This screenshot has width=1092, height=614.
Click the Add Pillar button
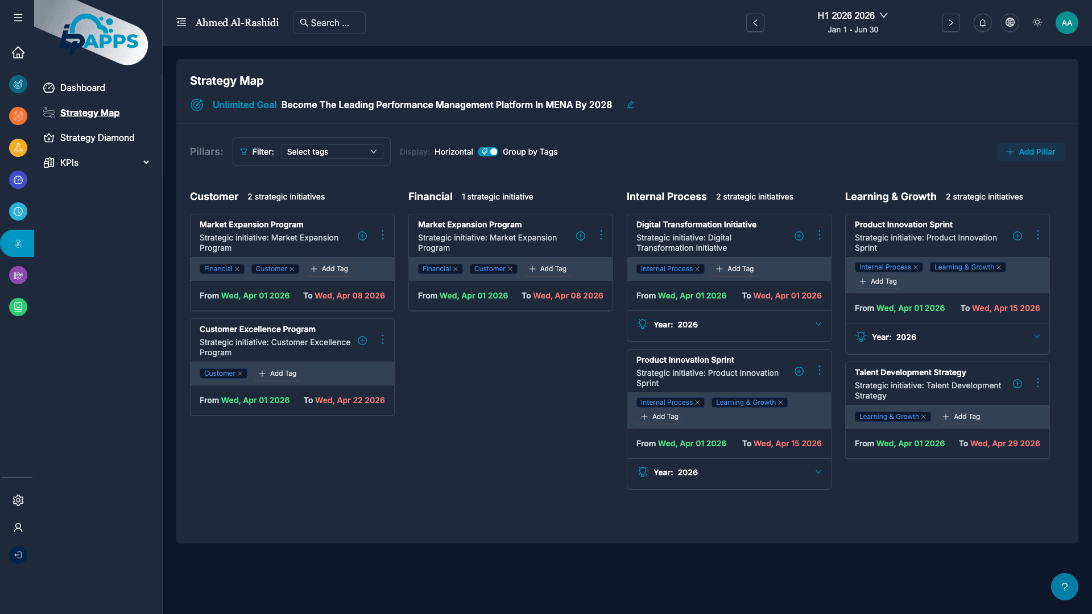[1031, 152]
